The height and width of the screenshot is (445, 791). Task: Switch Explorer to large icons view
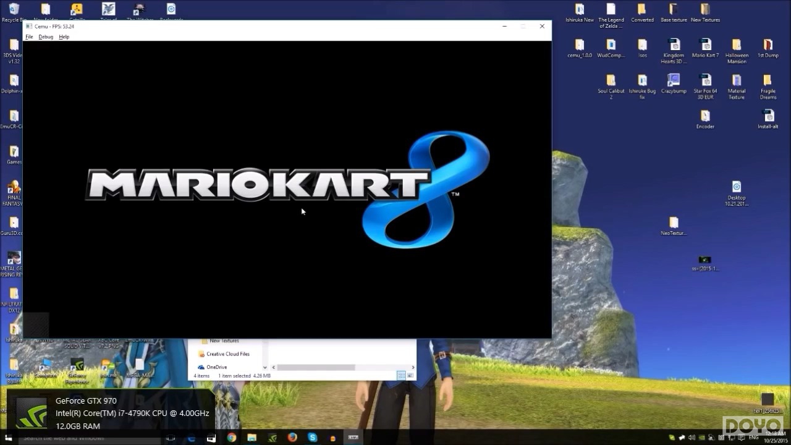[x=410, y=376]
